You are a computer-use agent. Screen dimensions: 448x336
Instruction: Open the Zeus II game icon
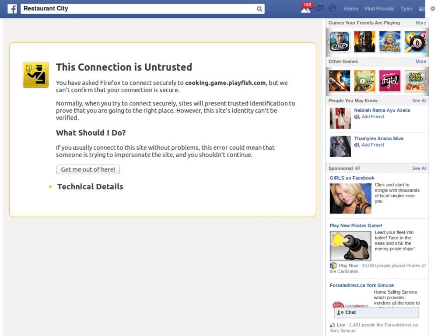point(390,42)
